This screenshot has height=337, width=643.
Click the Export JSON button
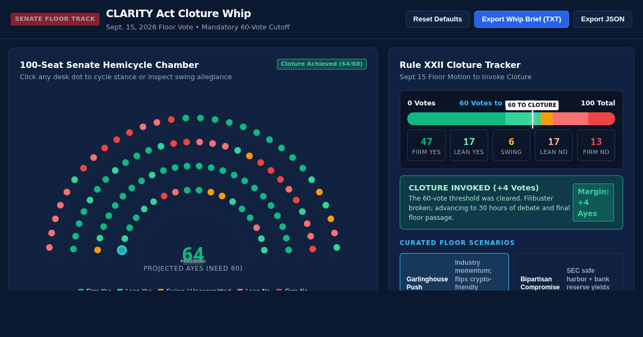[602, 19]
